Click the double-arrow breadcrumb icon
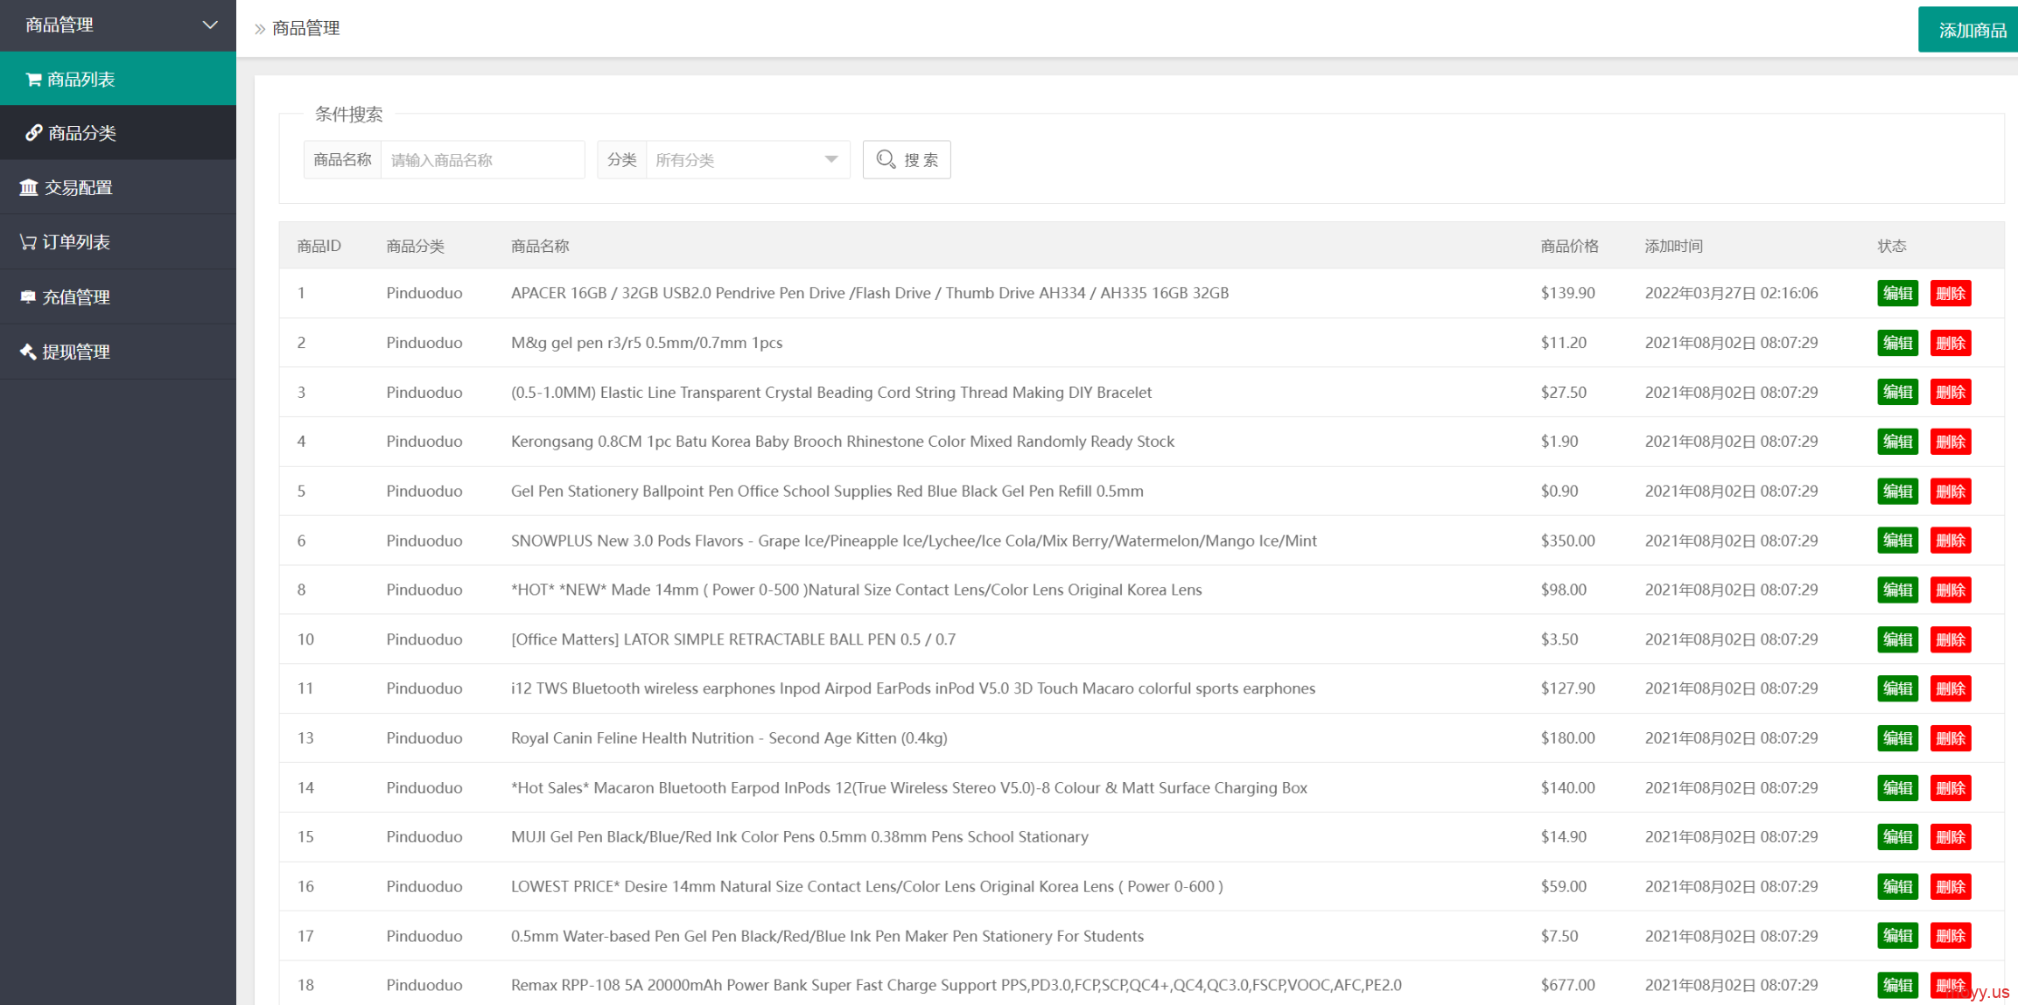The image size is (2018, 1005). (260, 29)
